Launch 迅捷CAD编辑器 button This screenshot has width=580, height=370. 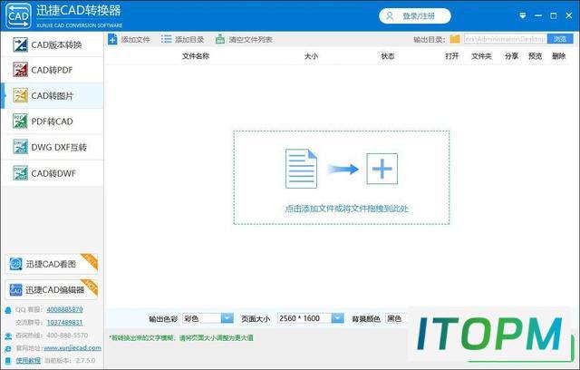coord(52,289)
